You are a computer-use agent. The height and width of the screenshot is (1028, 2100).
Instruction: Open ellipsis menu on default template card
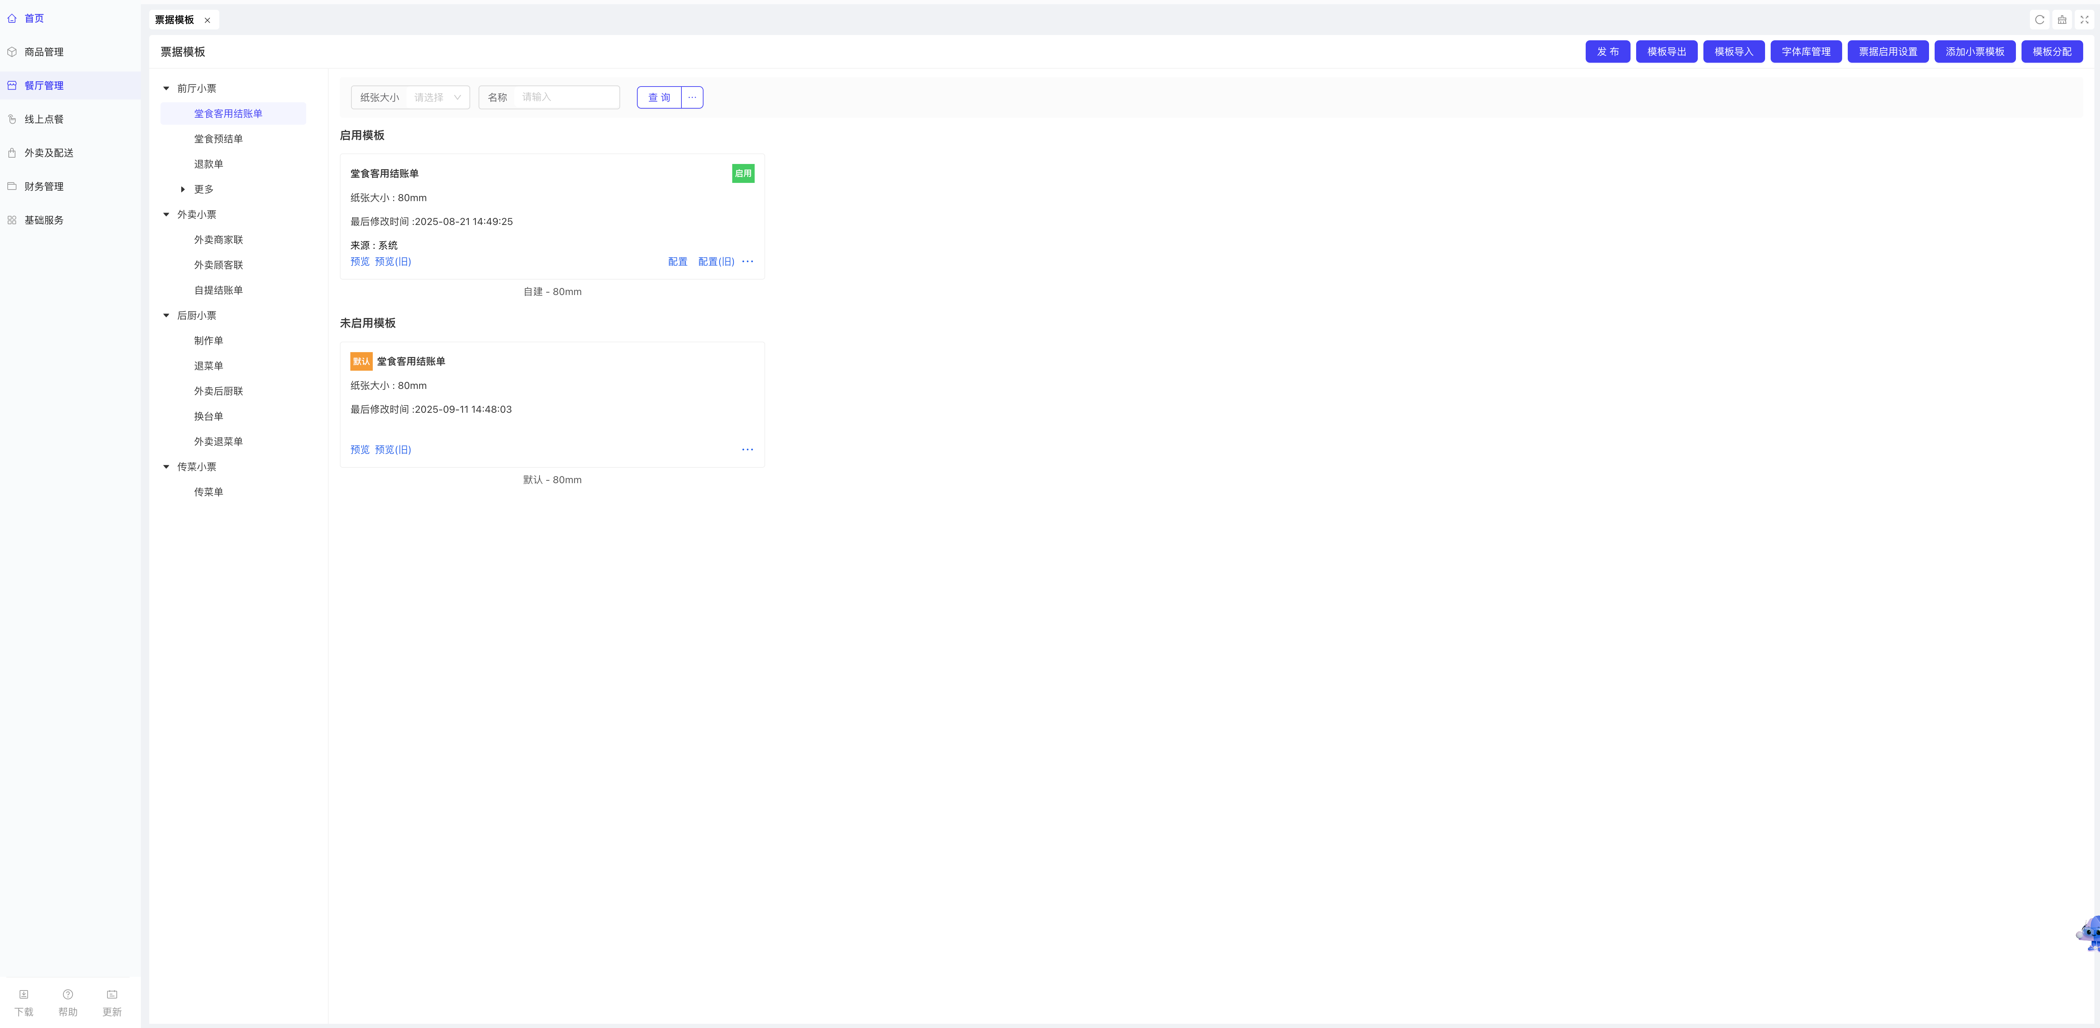[x=748, y=449]
